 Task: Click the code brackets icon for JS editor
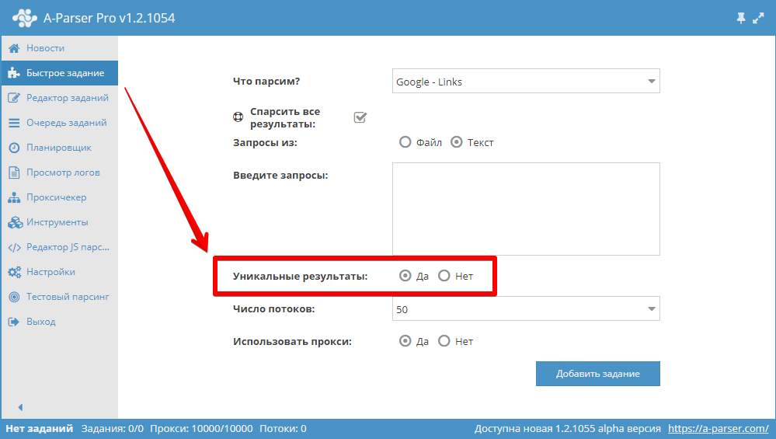click(x=14, y=247)
